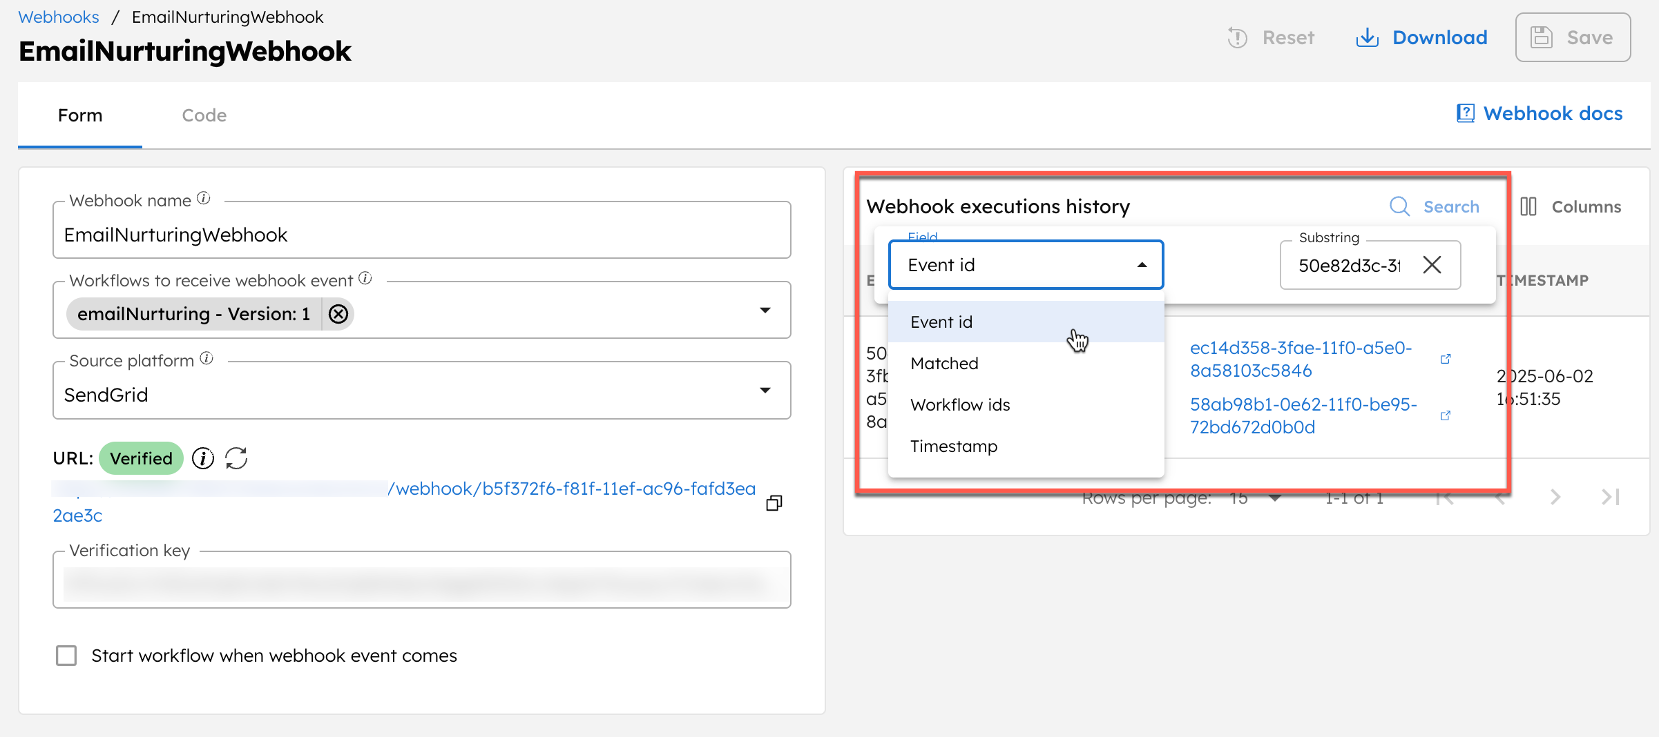The width and height of the screenshot is (1659, 737).
Task: Navigate back via the Webhooks breadcrumb
Action: point(58,17)
